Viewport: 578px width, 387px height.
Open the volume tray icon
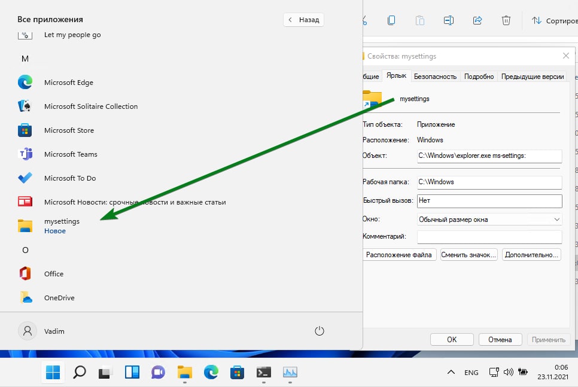509,372
